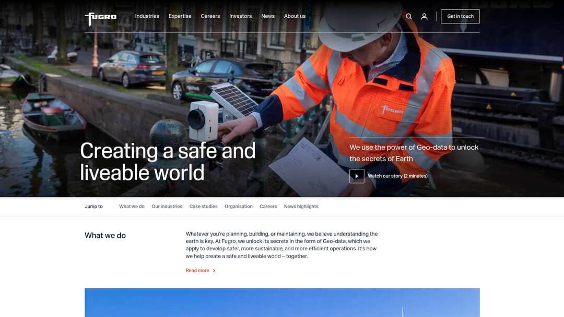
Task: Select the News menu item
Action: tap(268, 16)
